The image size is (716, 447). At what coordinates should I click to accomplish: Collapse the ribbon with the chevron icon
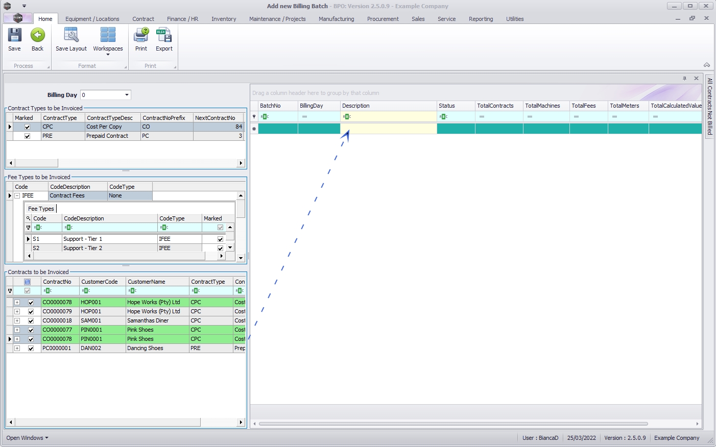(707, 65)
